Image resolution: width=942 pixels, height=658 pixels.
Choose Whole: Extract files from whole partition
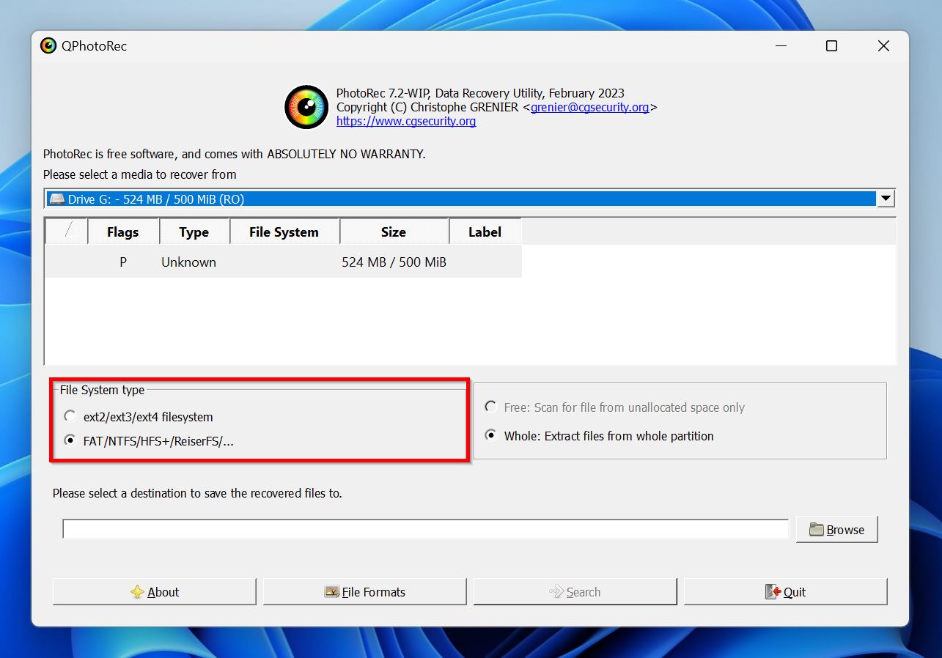(490, 435)
